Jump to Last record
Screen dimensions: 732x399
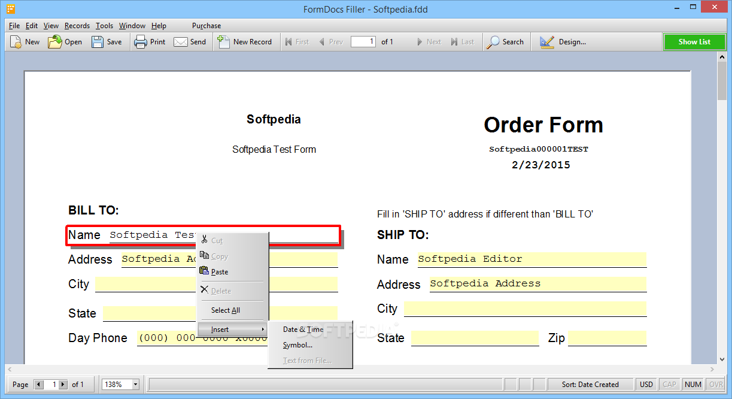point(463,42)
